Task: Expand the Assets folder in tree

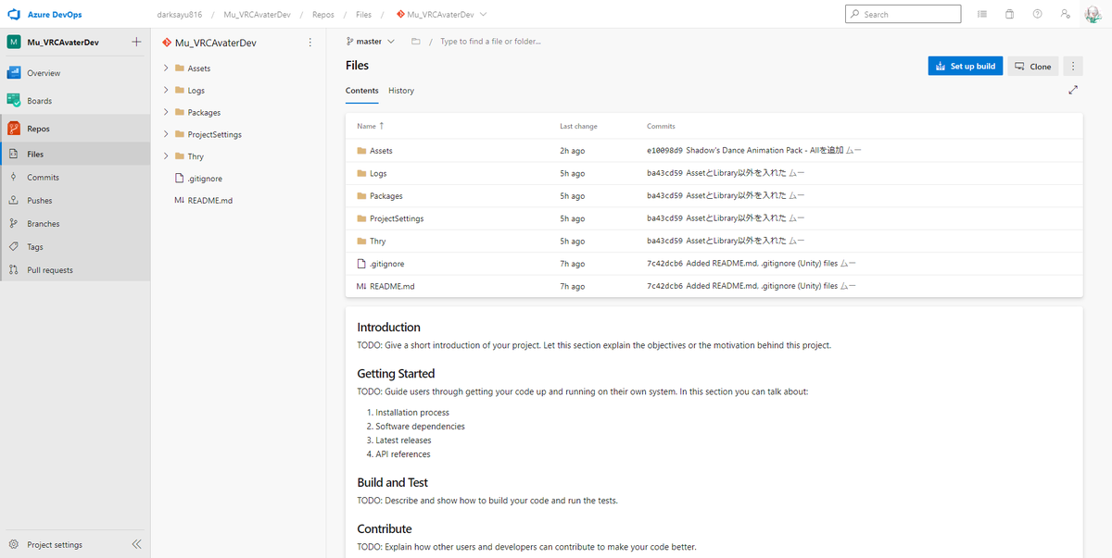Action: [166, 68]
